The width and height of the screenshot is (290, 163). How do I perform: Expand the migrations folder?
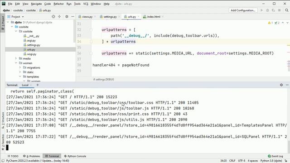(20, 67)
